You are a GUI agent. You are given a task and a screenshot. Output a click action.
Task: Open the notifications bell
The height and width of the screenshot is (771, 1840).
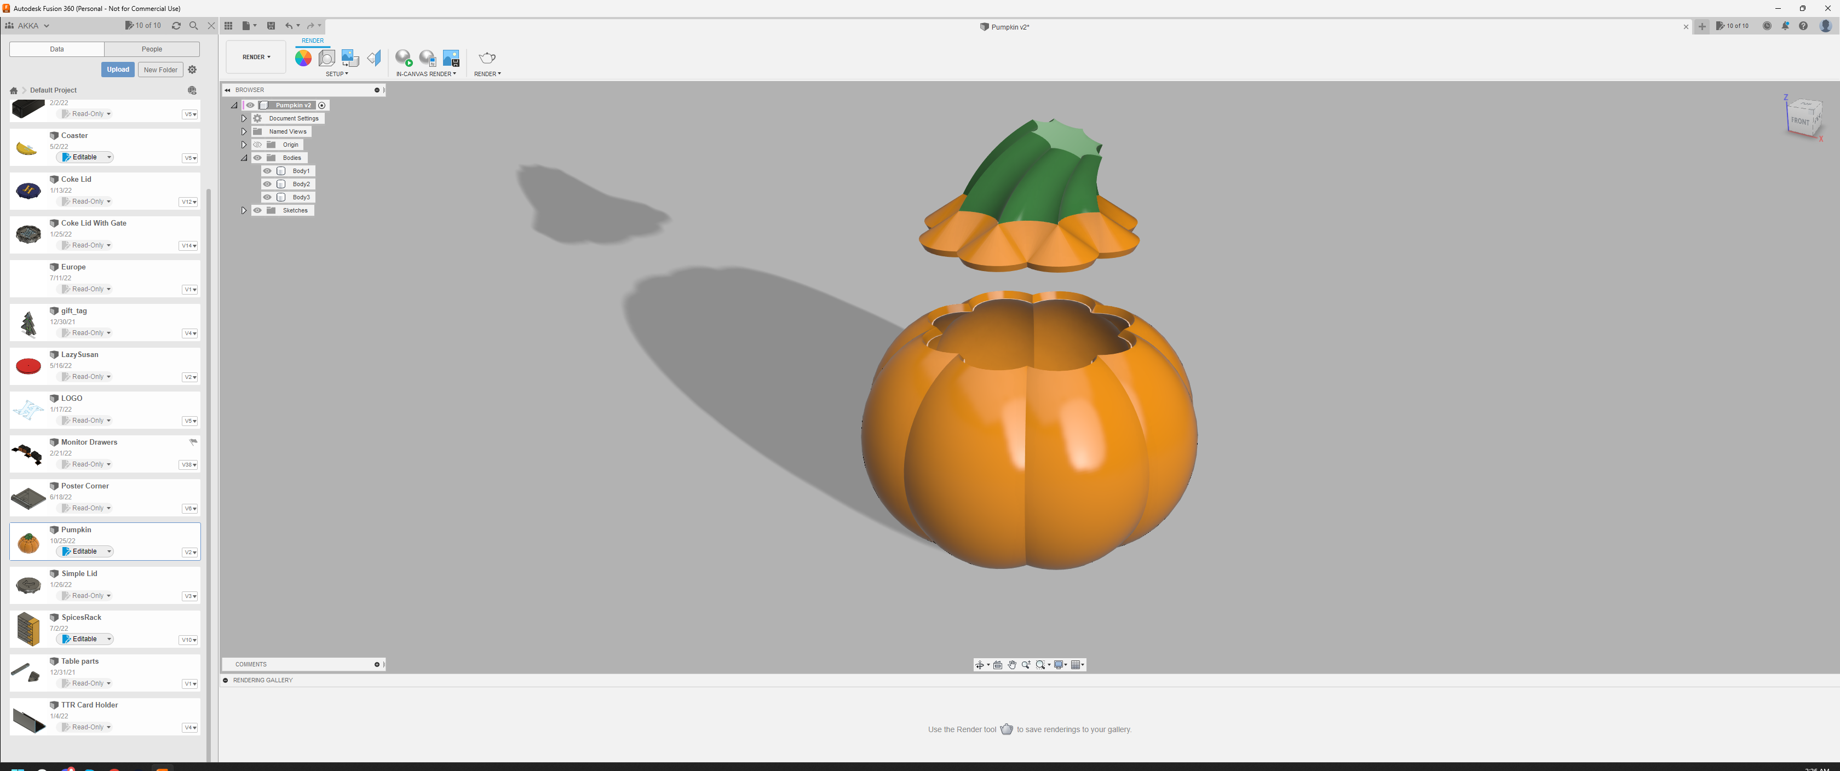(1785, 26)
